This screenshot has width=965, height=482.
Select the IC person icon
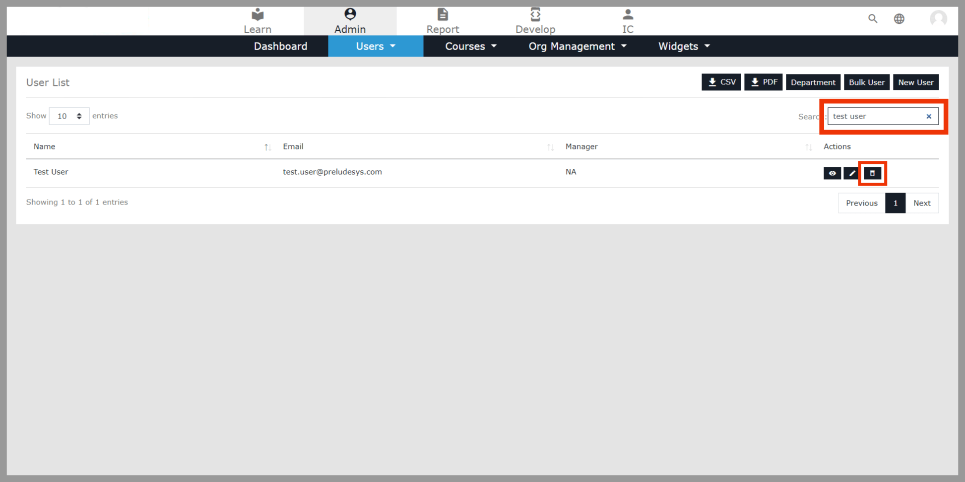coord(628,15)
